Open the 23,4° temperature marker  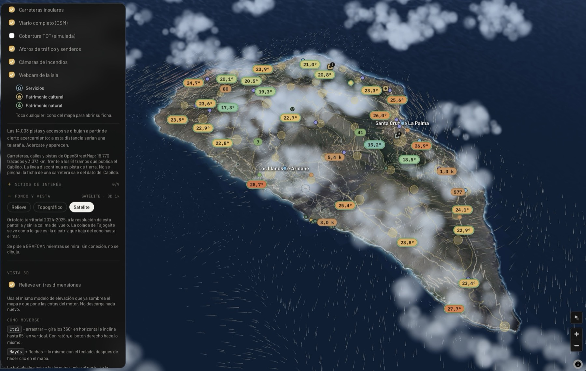point(468,283)
